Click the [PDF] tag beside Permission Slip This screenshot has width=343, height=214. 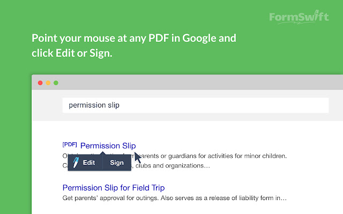[x=70, y=144]
